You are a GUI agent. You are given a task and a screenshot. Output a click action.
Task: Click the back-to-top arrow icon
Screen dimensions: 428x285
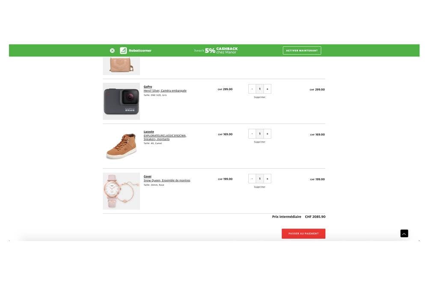click(404, 233)
